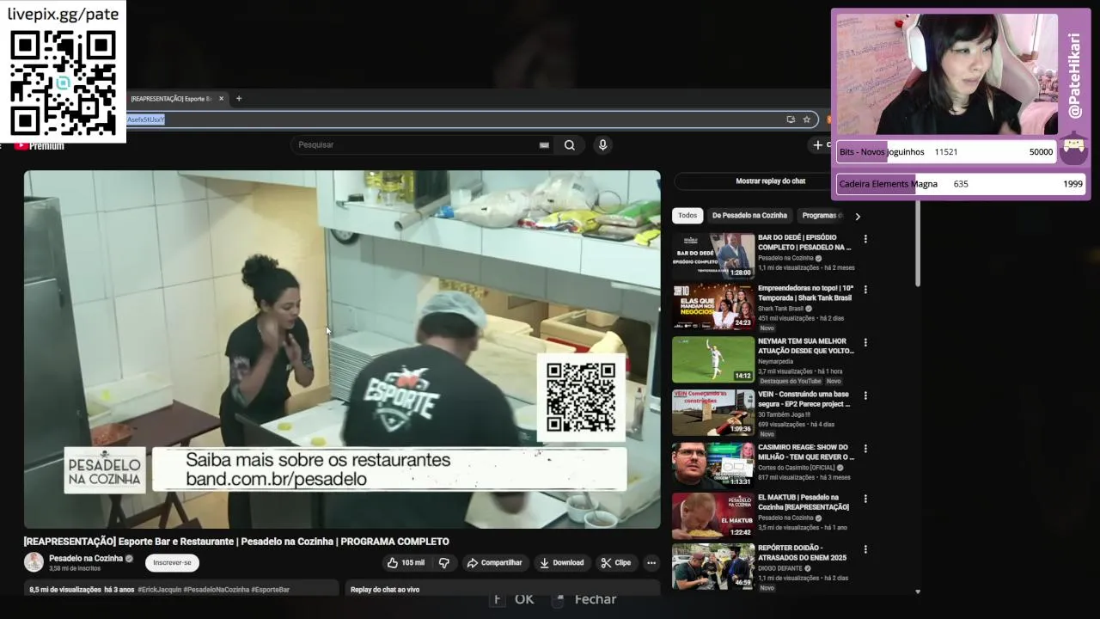Open options menu for BAR DO DEDÉ video
1100x619 pixels.
point(865,239)
